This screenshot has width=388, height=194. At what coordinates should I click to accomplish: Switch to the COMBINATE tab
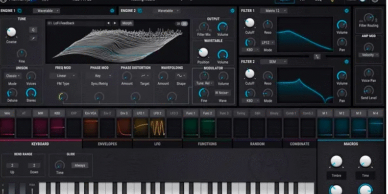(299, 144)
